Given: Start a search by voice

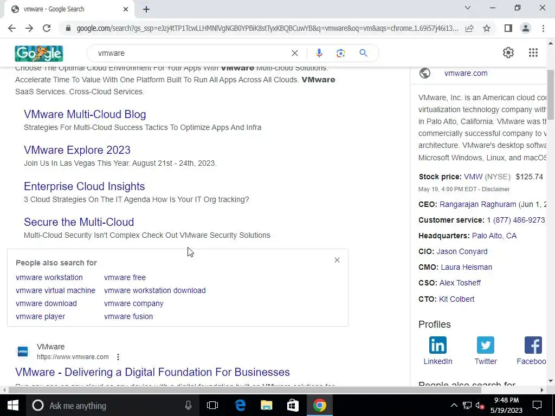Looking at the screenshot, I should point(319,53).
